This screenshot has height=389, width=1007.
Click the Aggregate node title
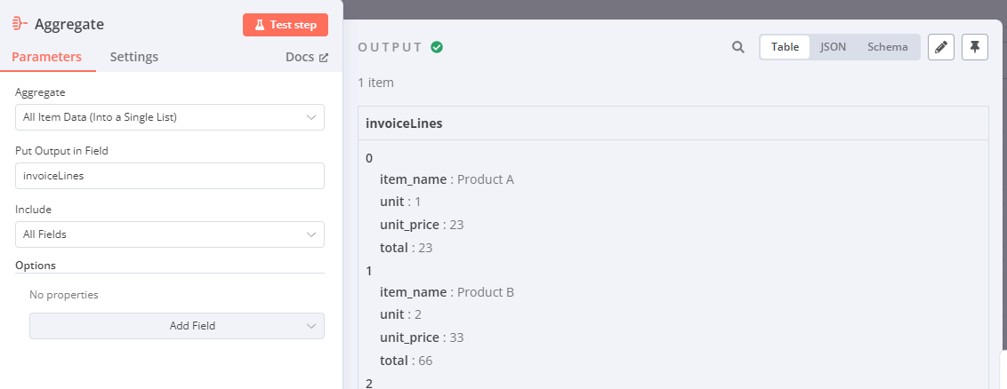[x=69, y=24]
